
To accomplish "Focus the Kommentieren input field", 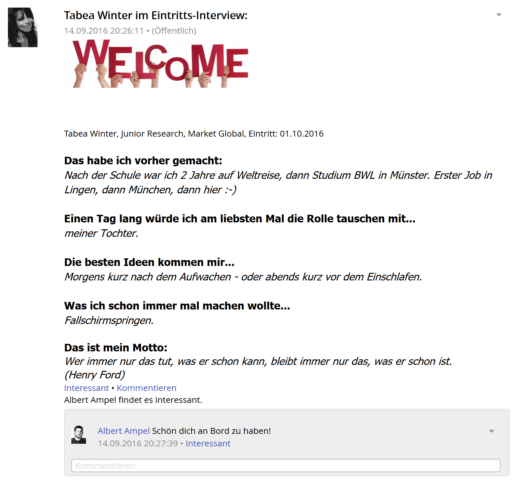I will tap(286, 466).
